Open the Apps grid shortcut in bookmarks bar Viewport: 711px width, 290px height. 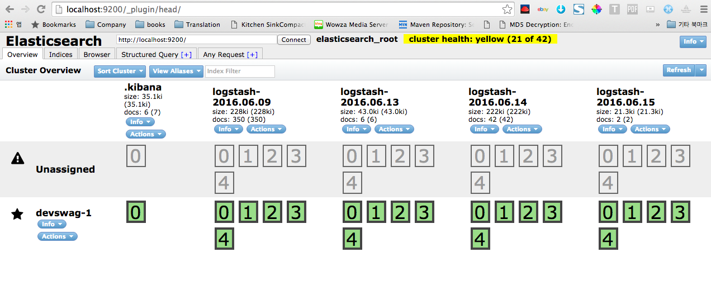tap(12, 25)
